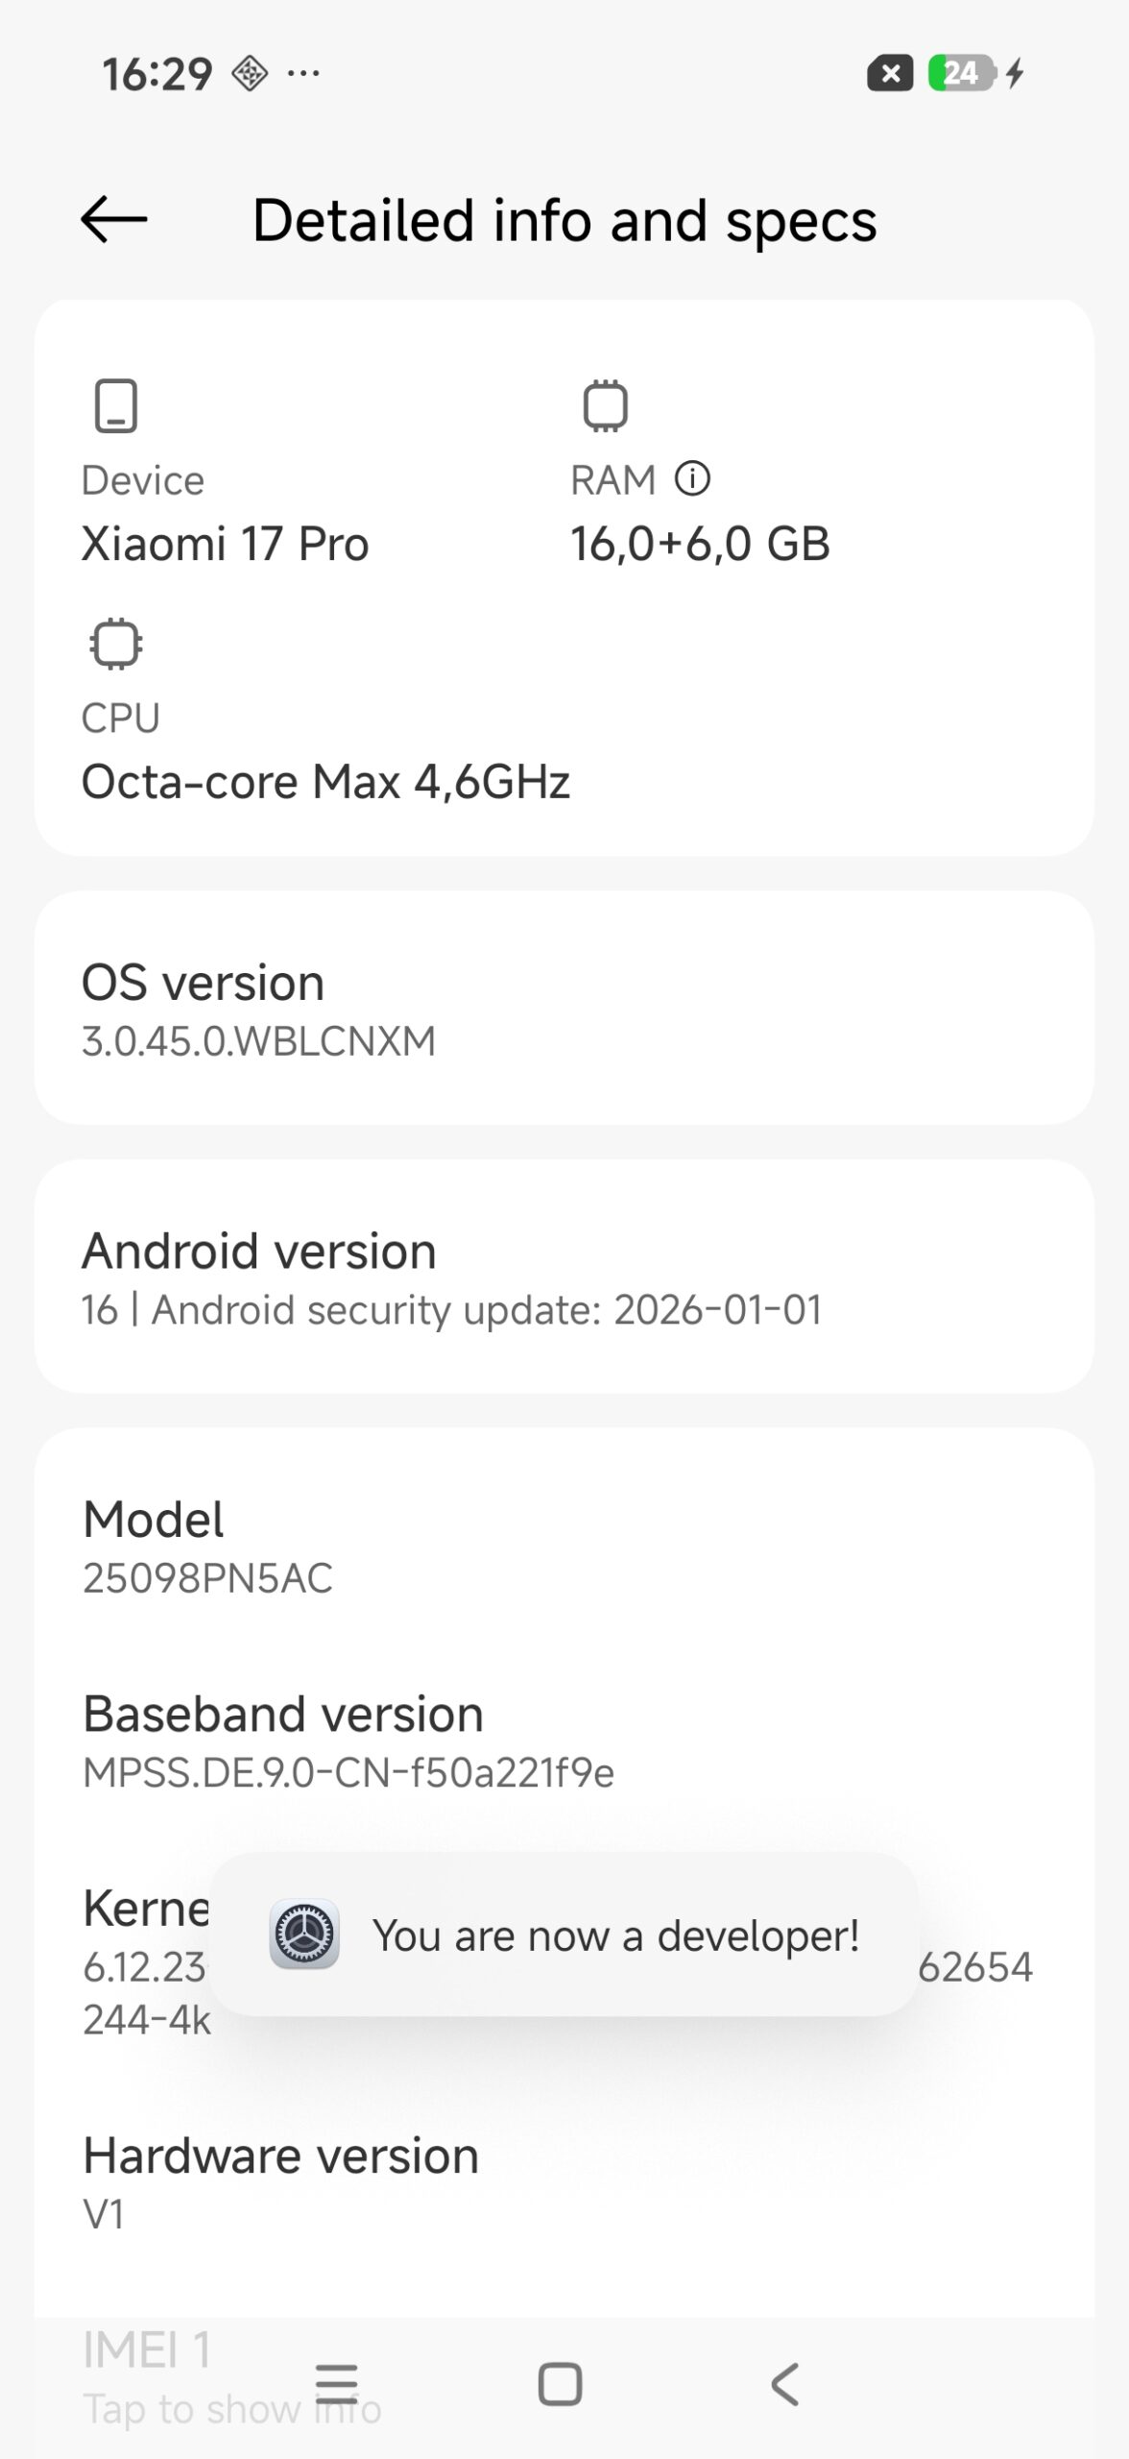Viewport: 1129px width, 2459px height.
Task: Tap the Device phone icon
Action: pyautogui.click(x=116, y=405)
